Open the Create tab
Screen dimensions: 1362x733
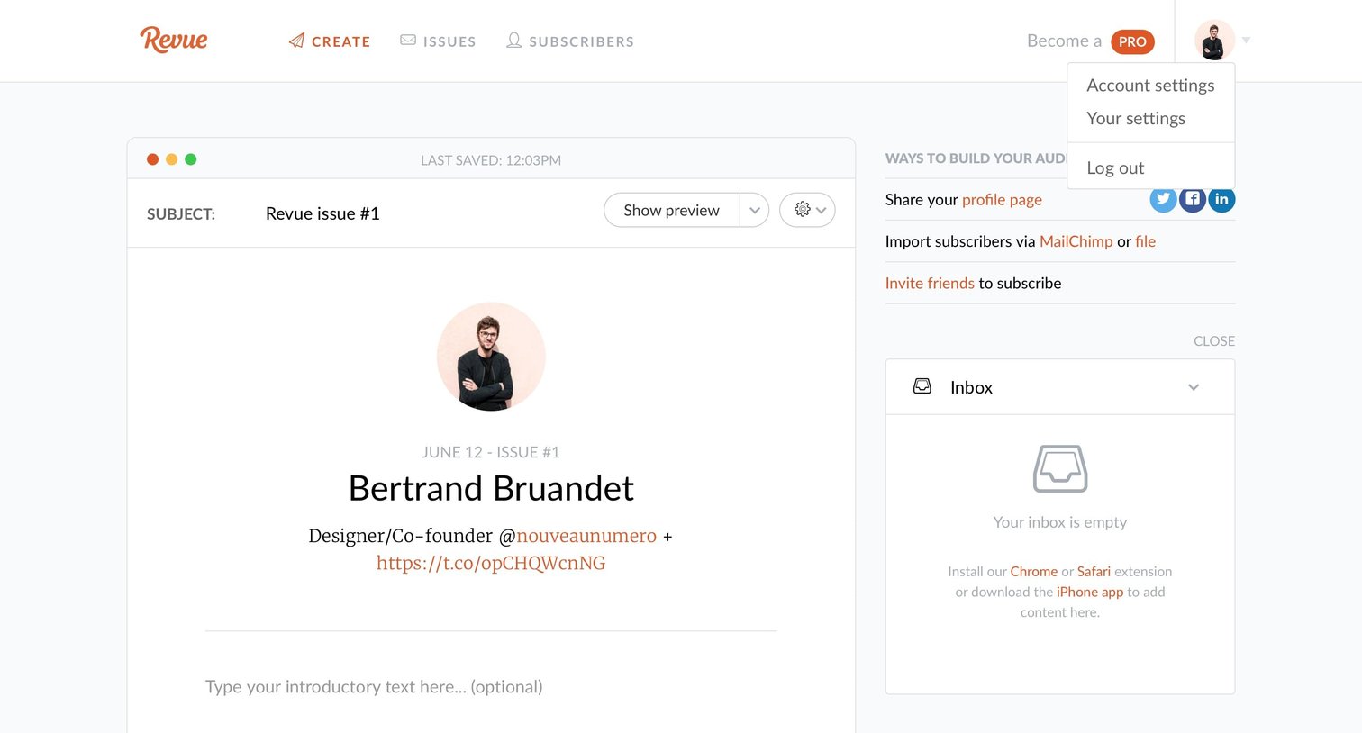tap(330, 41)
